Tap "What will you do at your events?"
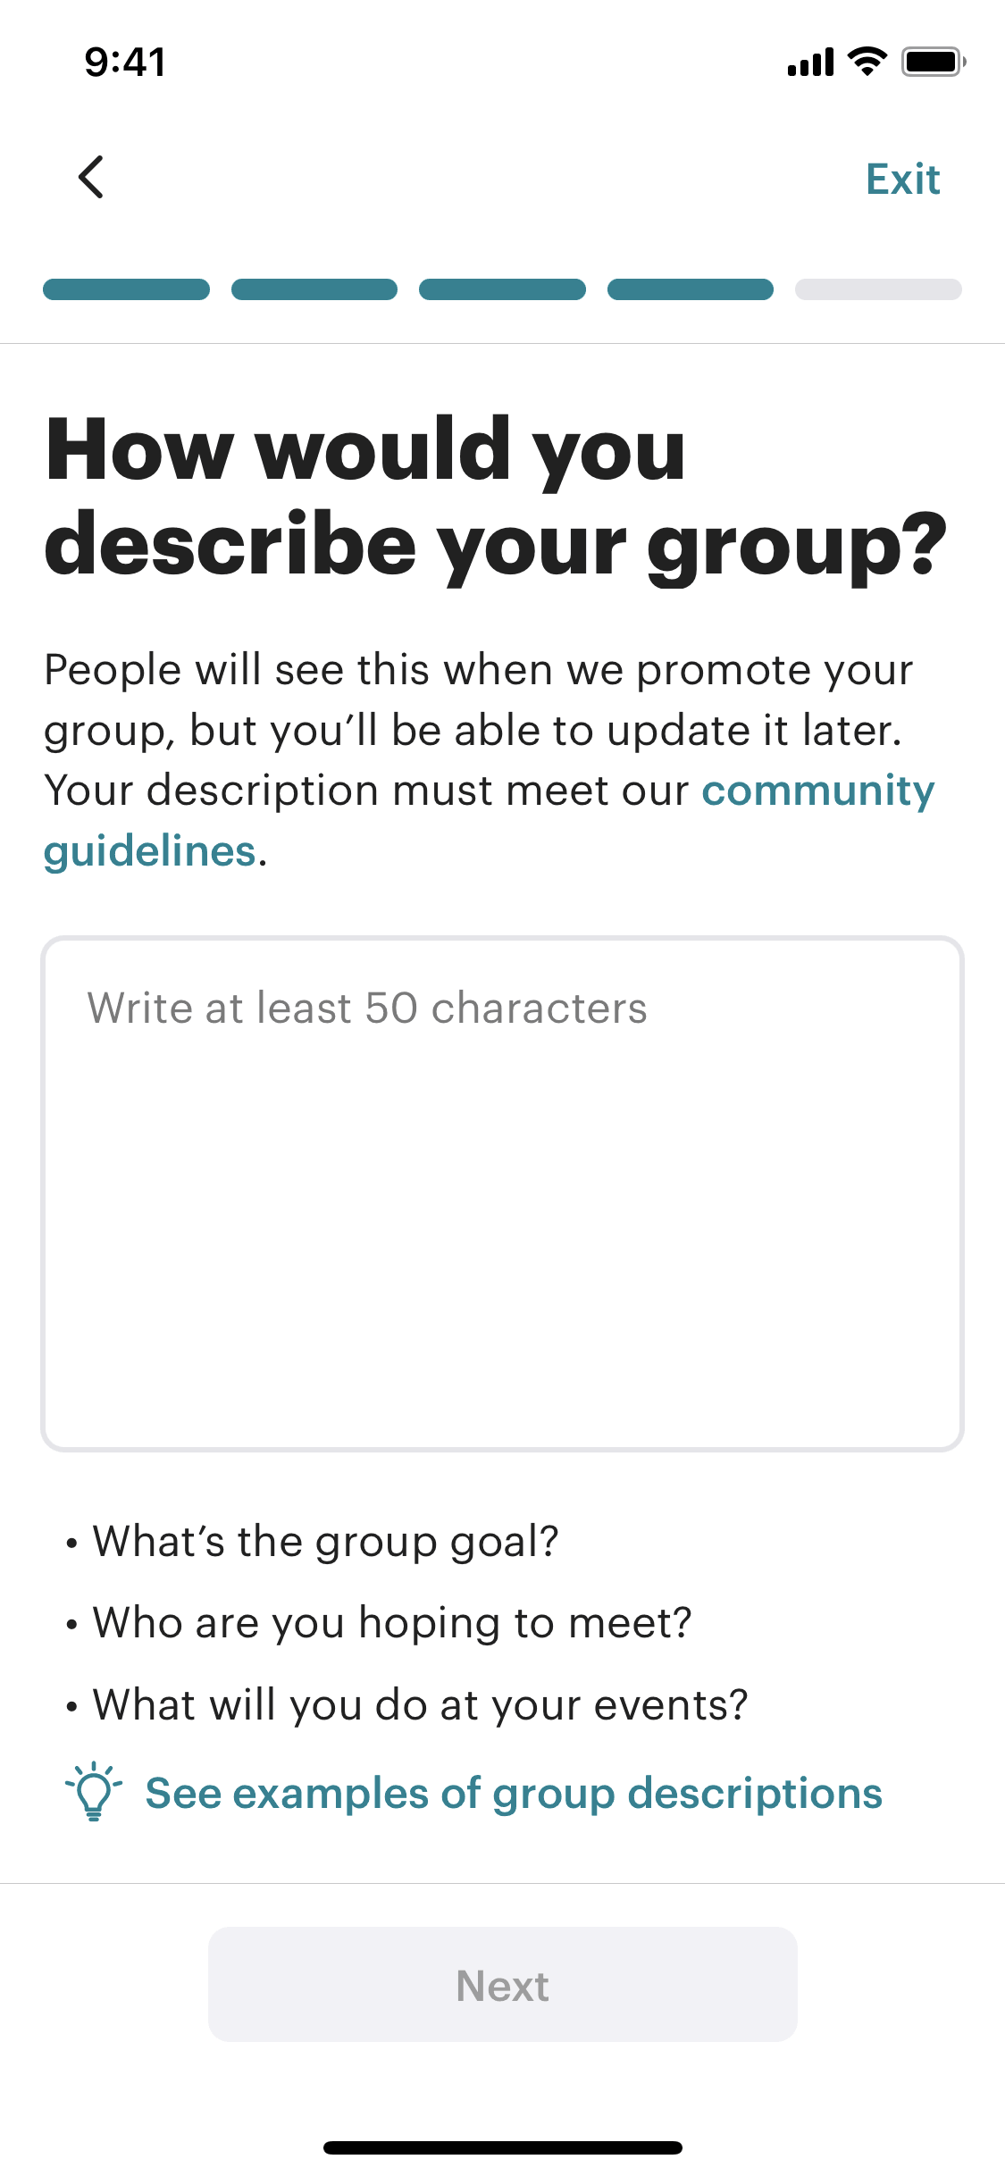The width and height of the screenshot is (1005, 2176). pos(420,1705)
